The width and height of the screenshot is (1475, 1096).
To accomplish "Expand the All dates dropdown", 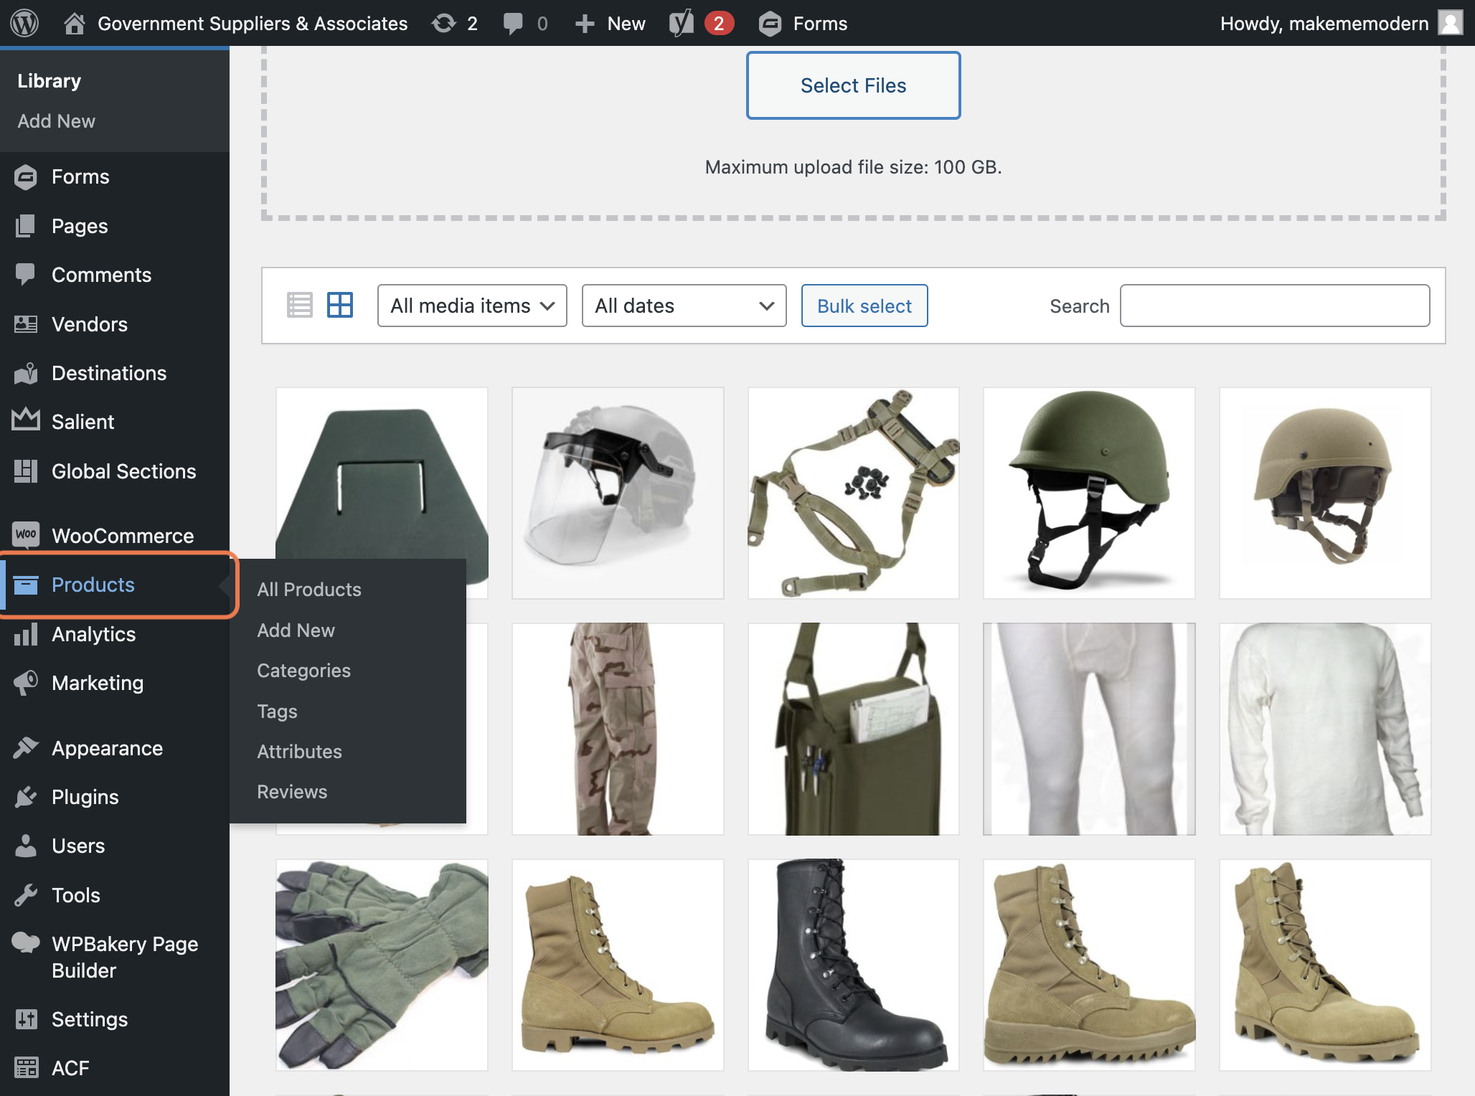I will (x=684, y=306).
